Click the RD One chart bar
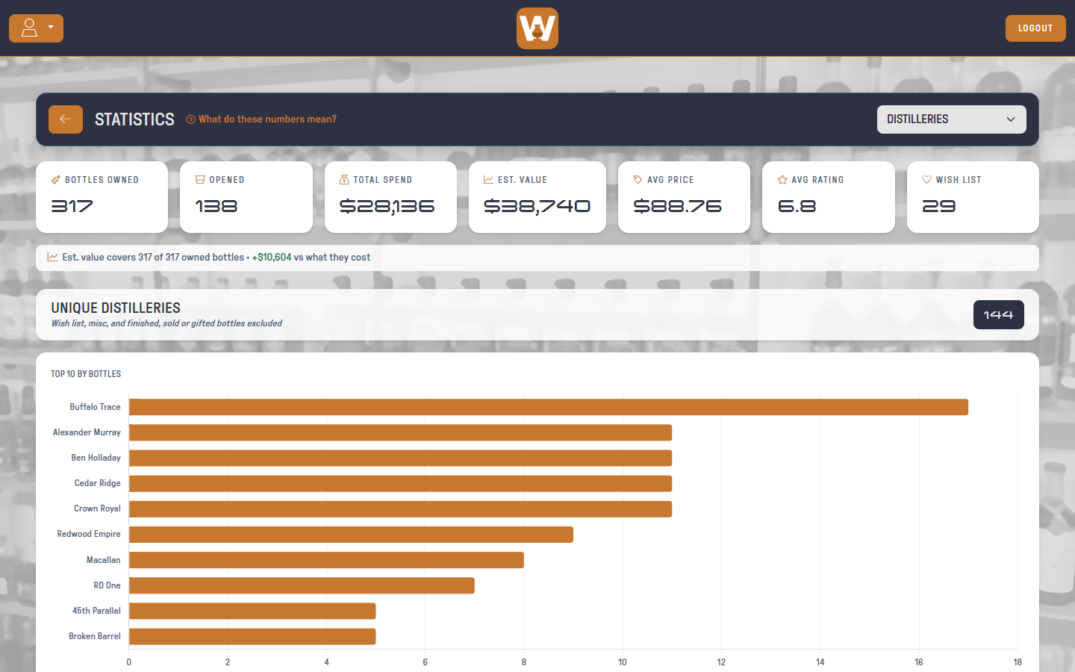This screenshot has width=1075, height=672. [302, 585]
